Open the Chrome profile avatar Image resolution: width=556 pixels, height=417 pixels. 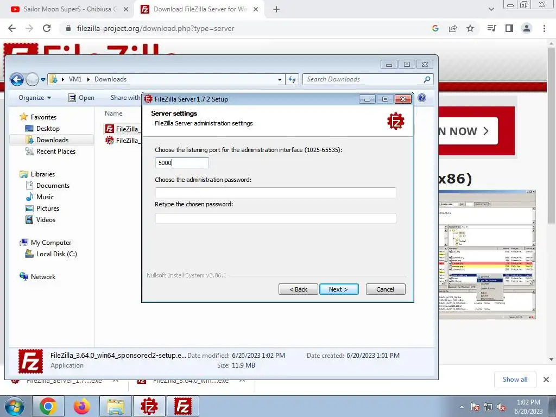point(527,28)
